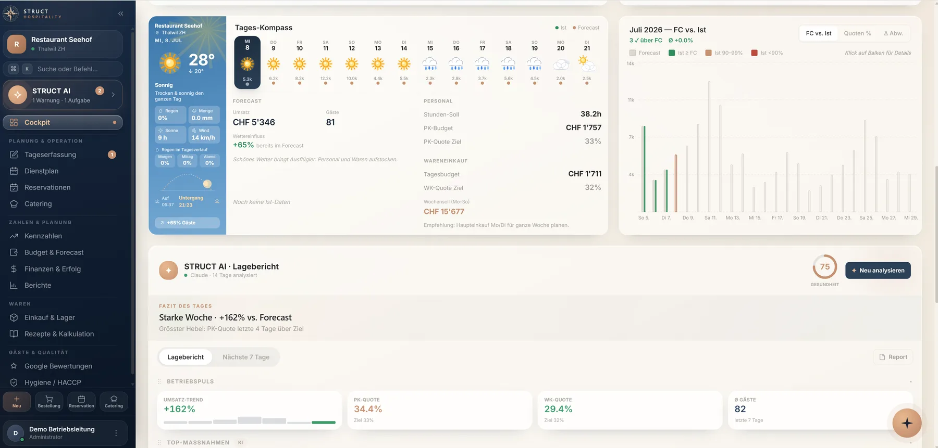This screenshot has height=448, width=938.
Task: Click the Neu plus quick action
Action: point(17,402)
